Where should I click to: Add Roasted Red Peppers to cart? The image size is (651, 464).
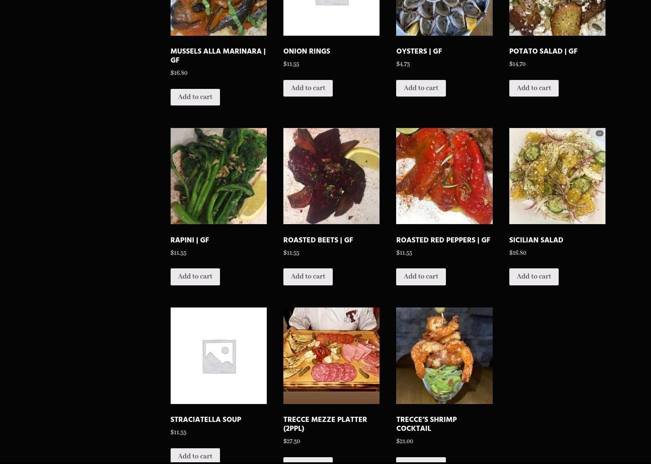pyautogui.click(x=421, y=276)
